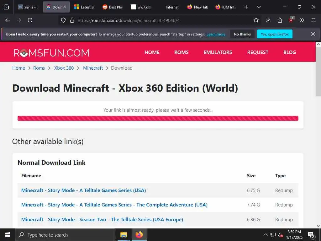Screen dimensions: 321x241
Task: Switch to the IDM Inte tab
Action: pyautogui.click(x=226, y=7)
